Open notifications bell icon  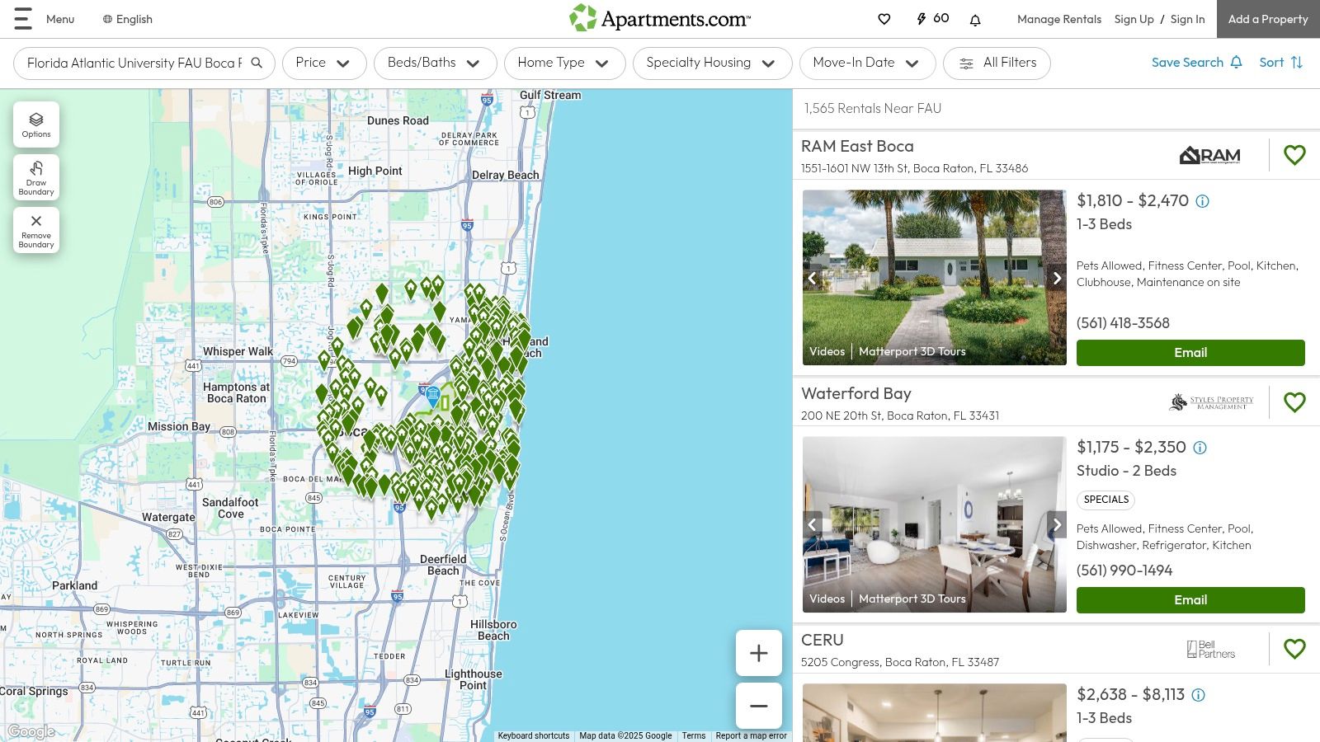click(x=975, y=19)
